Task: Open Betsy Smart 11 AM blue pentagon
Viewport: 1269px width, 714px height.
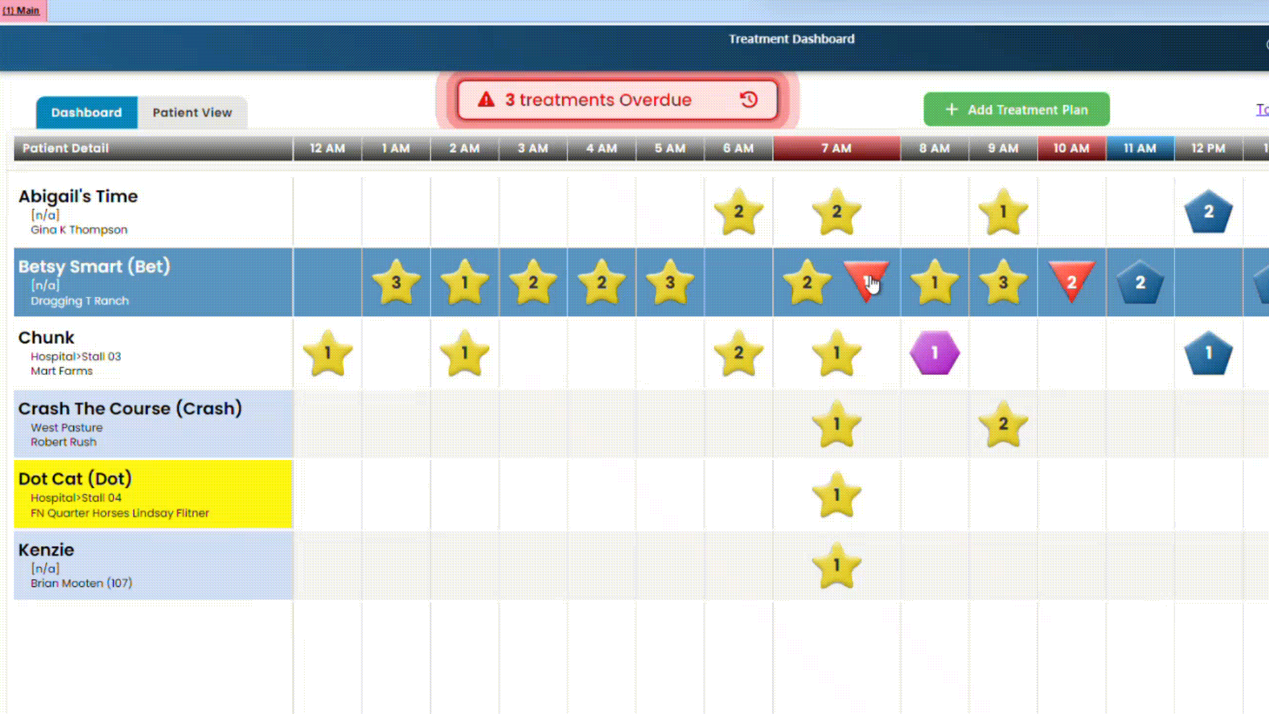Action: [1140, 282]
